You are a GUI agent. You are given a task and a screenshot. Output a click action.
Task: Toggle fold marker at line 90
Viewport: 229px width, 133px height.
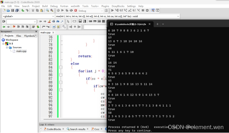click(x=61, y=90)
